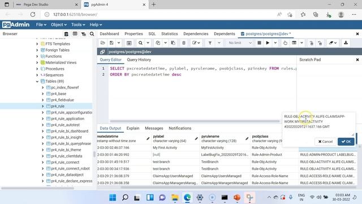Screen dimensions: 362x204
Task: Click the Download results icon
Action: click(346, 43)
